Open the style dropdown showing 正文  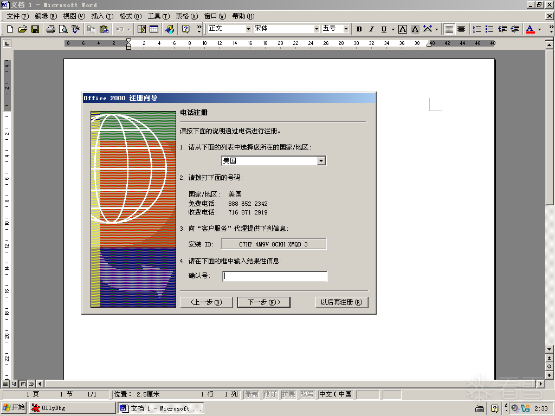click(x=248, y=29)
